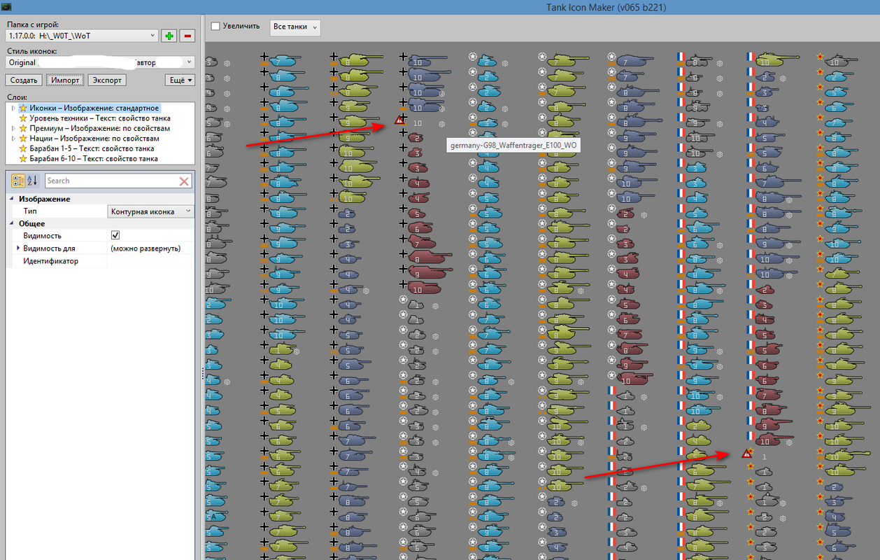Switch property grid to alphabetical A-Z sort
The image size is (880, 560).
(32, 181)
